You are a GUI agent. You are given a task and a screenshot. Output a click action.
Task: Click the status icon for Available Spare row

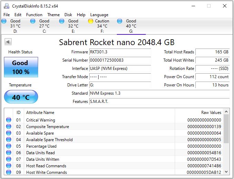[x=9, y=133]
